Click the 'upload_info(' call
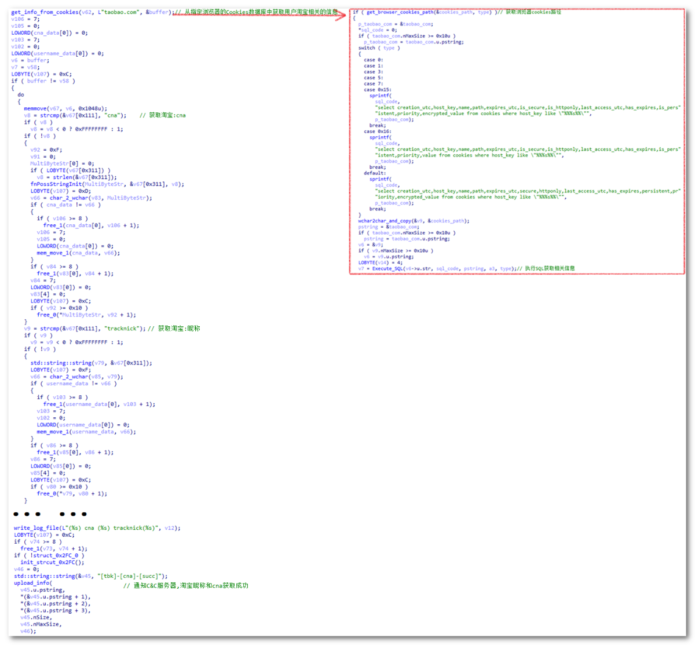The image size is (695, 645). point(33,583)
